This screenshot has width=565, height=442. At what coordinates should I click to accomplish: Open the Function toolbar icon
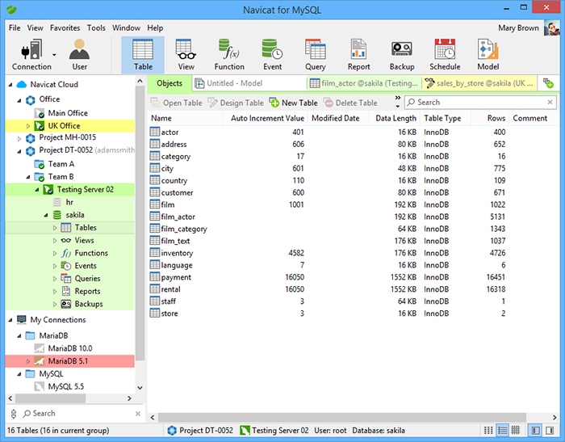point(229,55)
